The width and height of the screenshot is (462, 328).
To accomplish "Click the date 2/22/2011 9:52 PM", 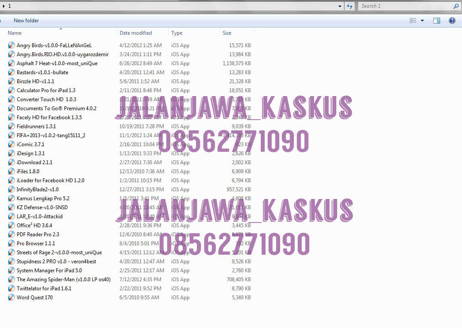I will 140,289.
